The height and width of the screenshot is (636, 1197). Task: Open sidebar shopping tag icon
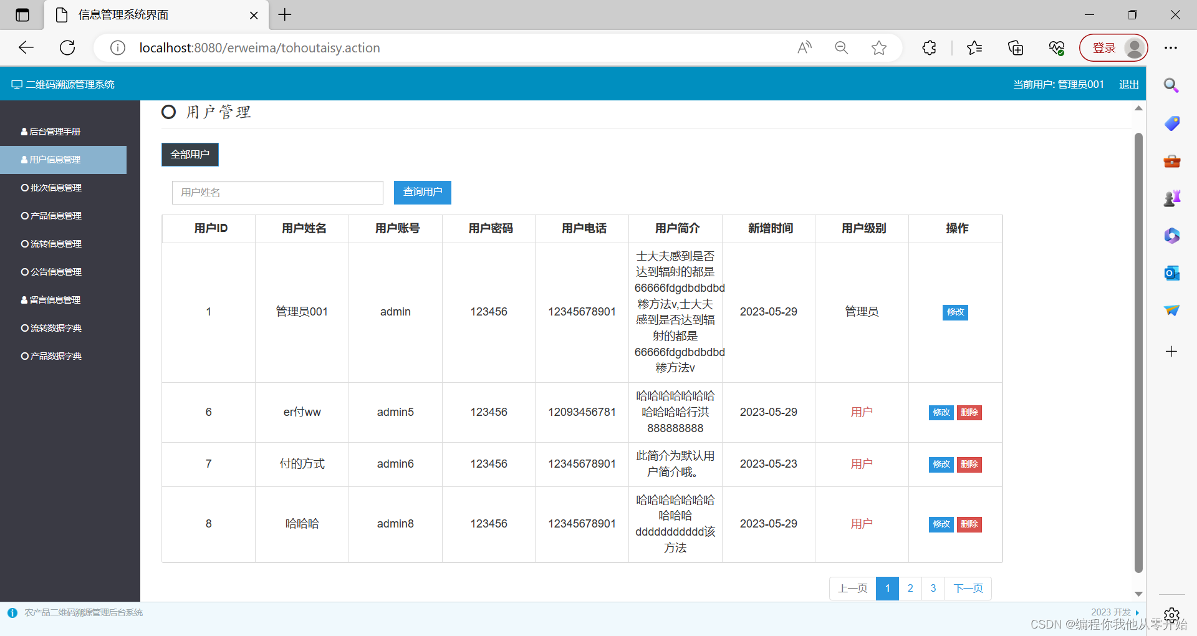[x=1171, y=123]
